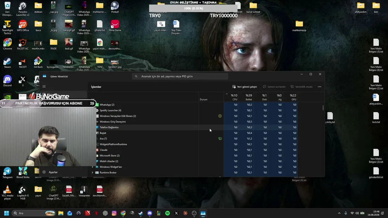Click the Task Manager search field
Image resolution: width=388 pixels, height=218 pixels.
pos(180,76)
